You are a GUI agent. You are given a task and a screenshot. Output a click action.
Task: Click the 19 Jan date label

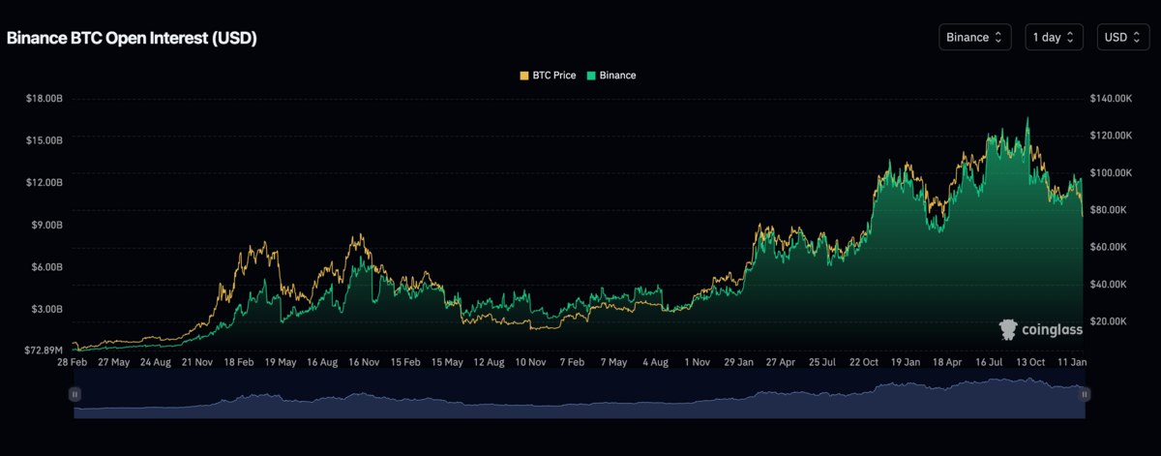905,362
